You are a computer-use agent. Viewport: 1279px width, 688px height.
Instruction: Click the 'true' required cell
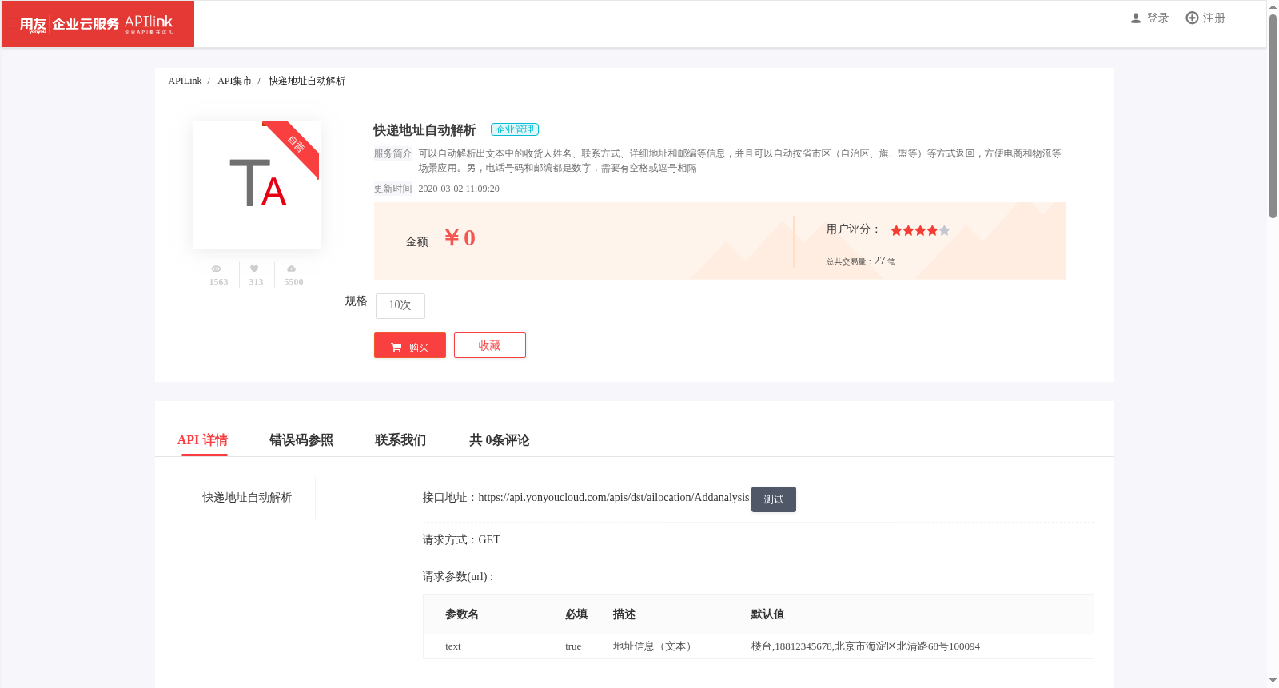(x=573, y=646)
